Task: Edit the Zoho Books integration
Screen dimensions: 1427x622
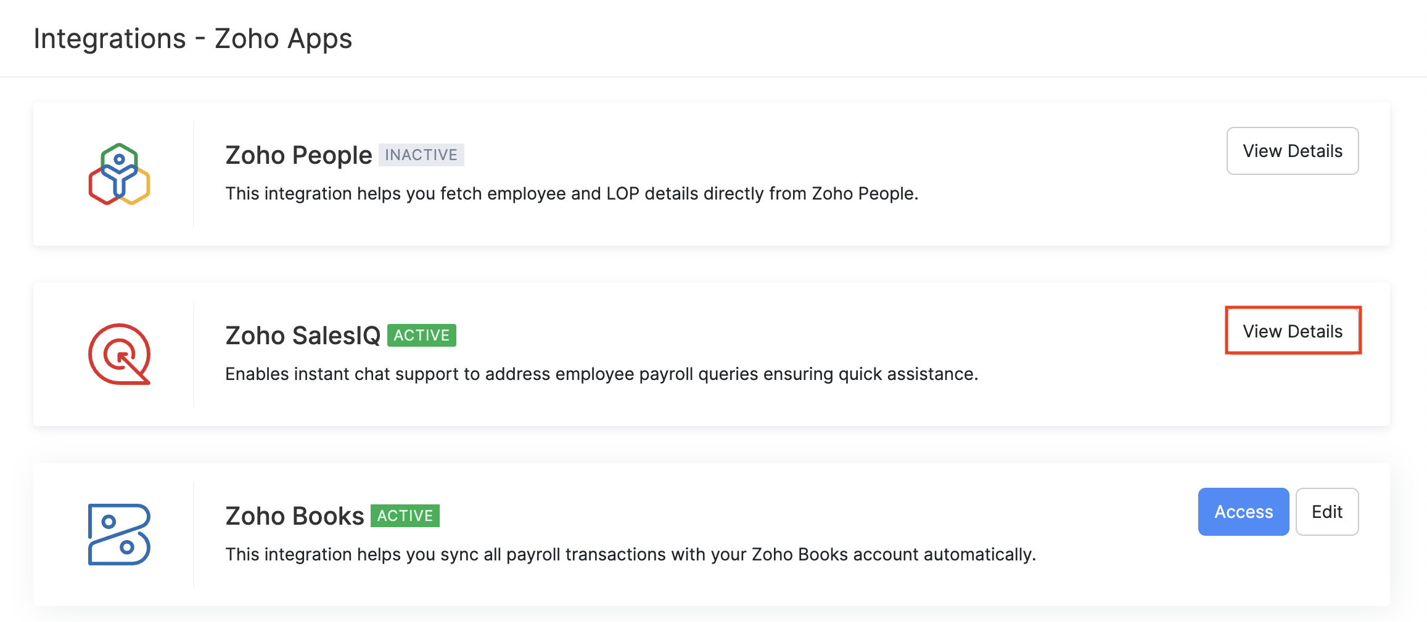Action: 1326,512
